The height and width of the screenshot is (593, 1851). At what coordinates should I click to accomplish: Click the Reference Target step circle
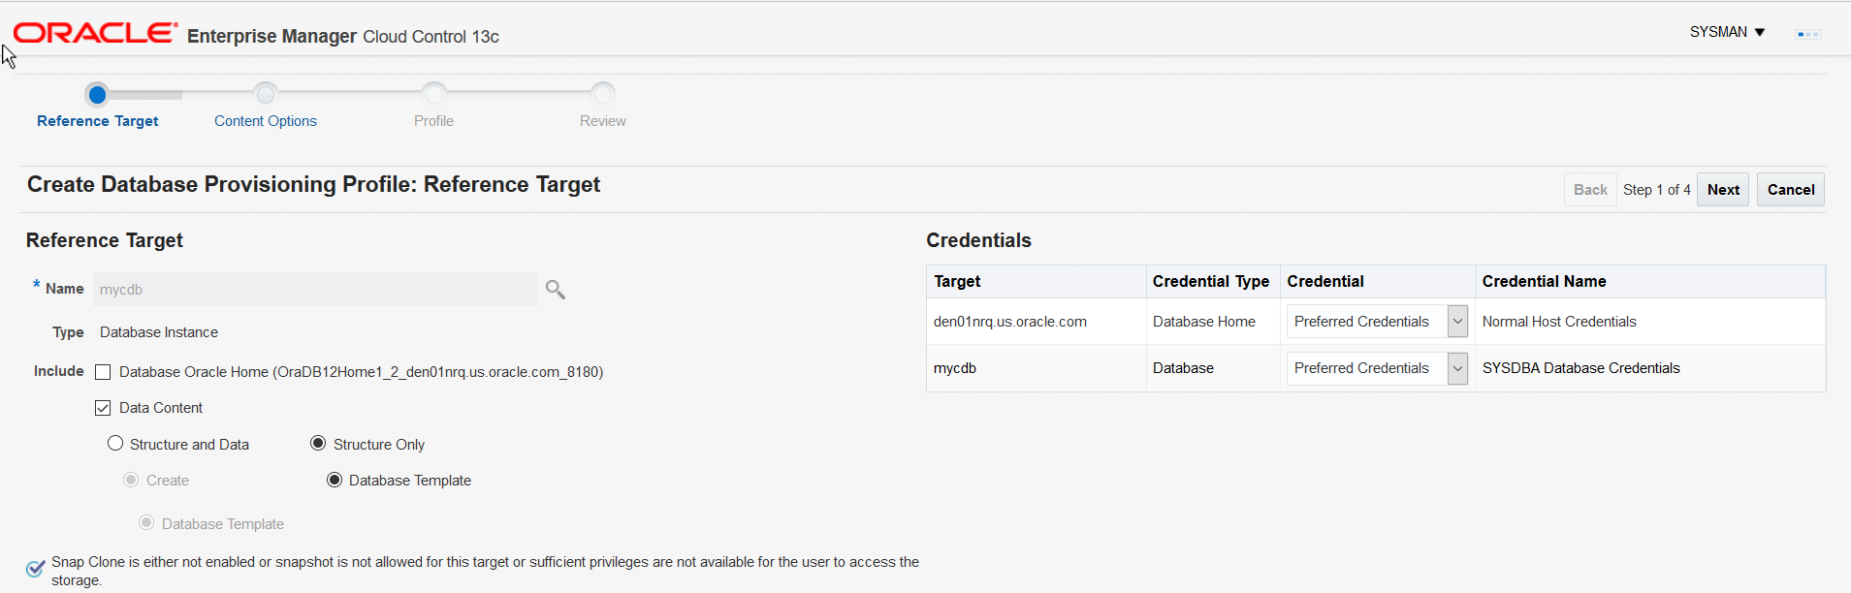pos(97,94)
